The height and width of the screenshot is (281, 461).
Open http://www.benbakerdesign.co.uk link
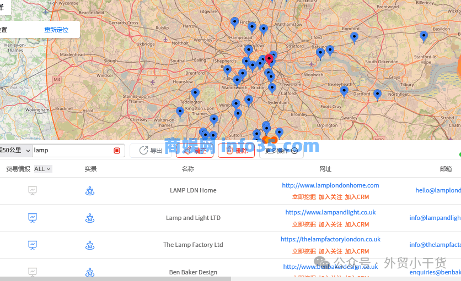pos(330,267)
